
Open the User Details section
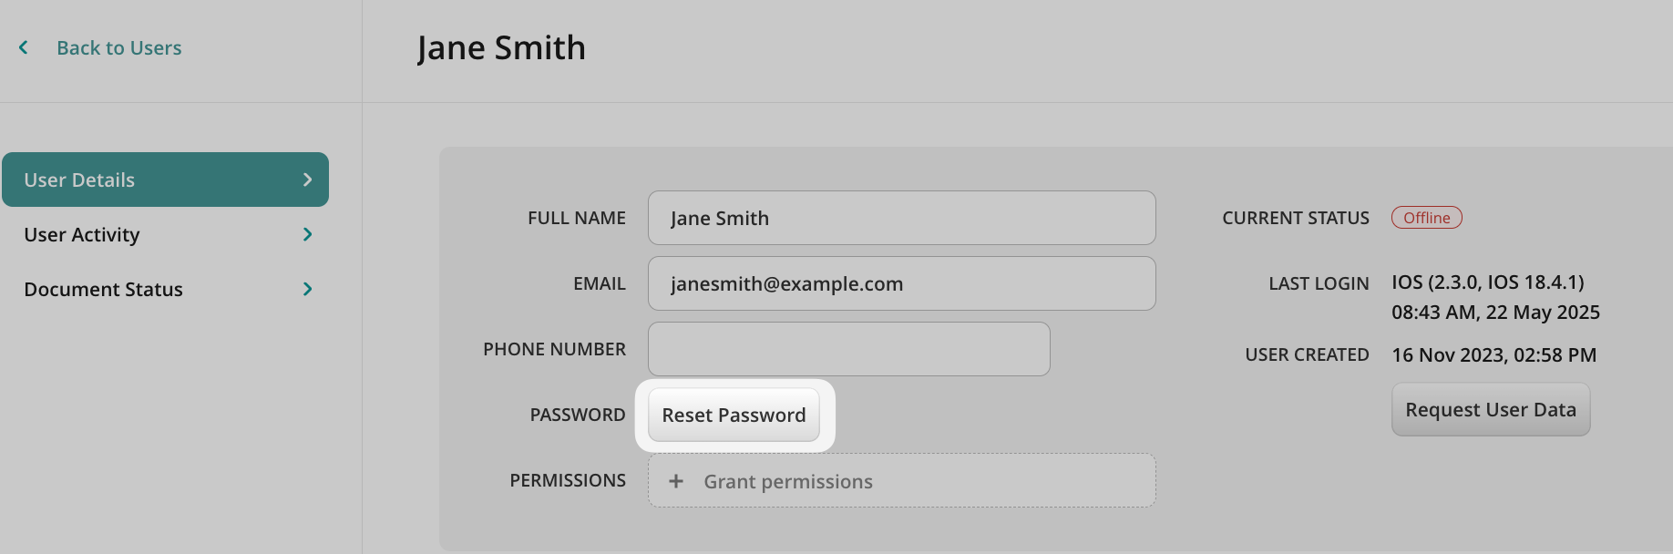tap(79, 180)
